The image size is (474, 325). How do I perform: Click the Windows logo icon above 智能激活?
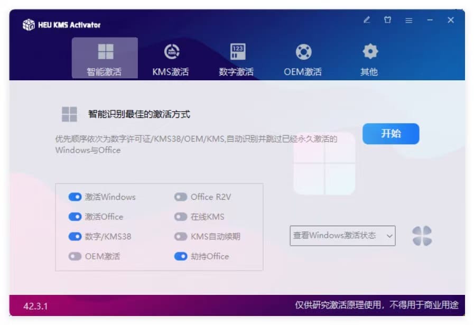coord(106,51)
